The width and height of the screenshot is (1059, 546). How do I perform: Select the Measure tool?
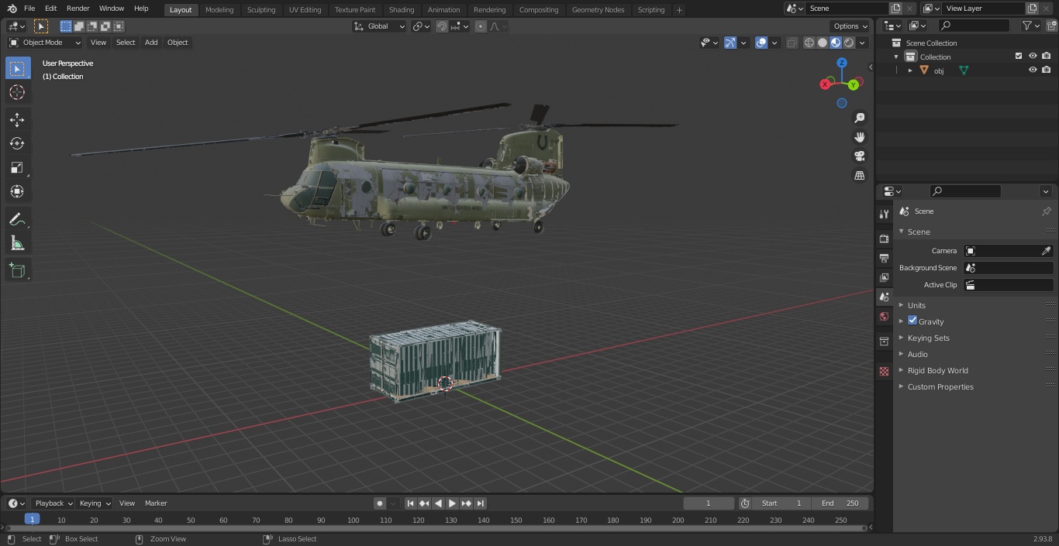pyautogui.click(x=17, y=243)
